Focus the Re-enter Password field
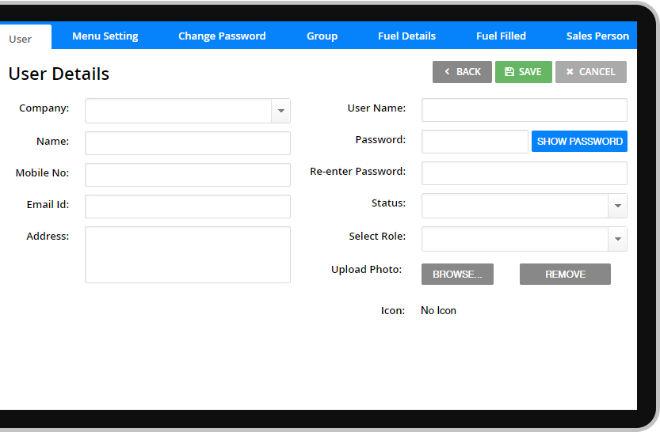Image resolution: width=660 pixels, height=432 pixels. [524, 173]
